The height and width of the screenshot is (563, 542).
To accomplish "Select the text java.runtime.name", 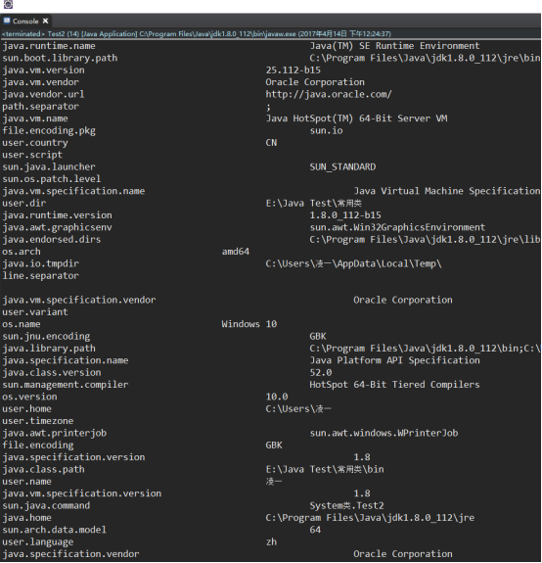I will pyautogui.click(x=49, y=46).
